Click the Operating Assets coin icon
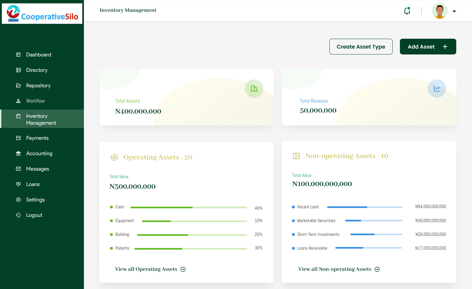Image resolution: width=472 pixels, height=289 pixels. click(x=114, y=157)
